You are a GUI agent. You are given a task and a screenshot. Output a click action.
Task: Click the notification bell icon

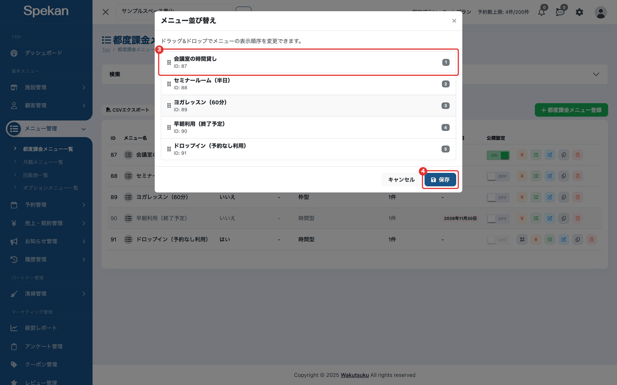coord(541,12)
